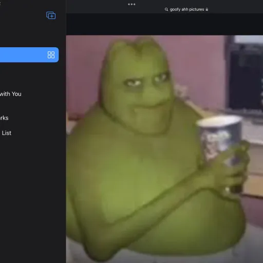263x263 pixels.
Task: Click the lock icon in address bar
Action: [207, 9]
